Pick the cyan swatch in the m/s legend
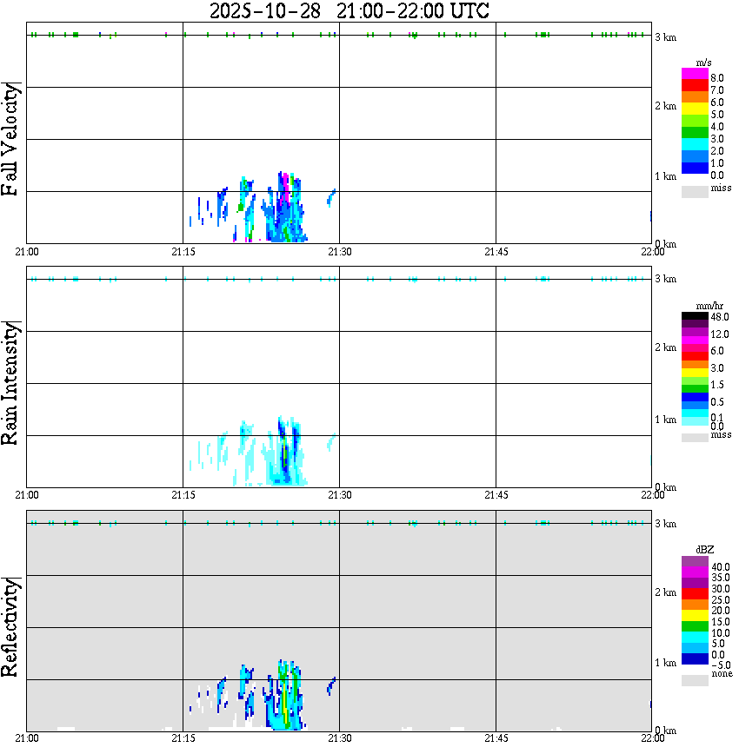 pyautogui.click(x=695, y=144)
